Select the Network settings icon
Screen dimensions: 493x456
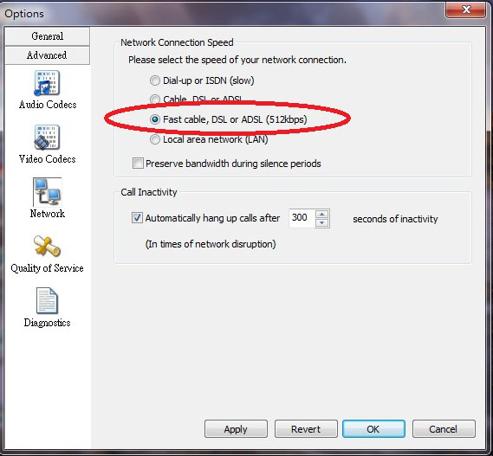pos(47,192)
